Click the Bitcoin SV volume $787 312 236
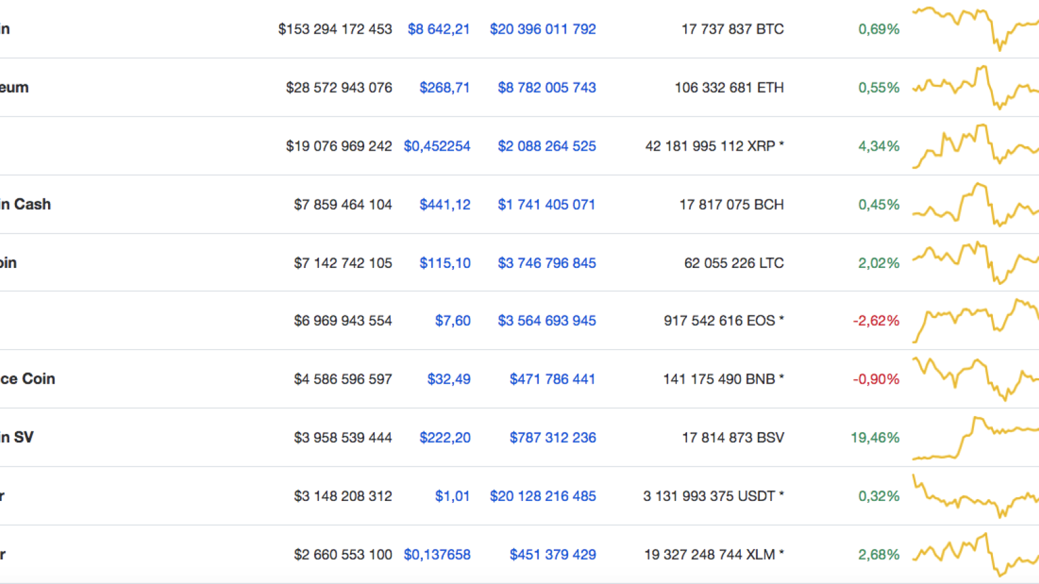The width and height of the screenshot is (1039, 584). point(553,437)
